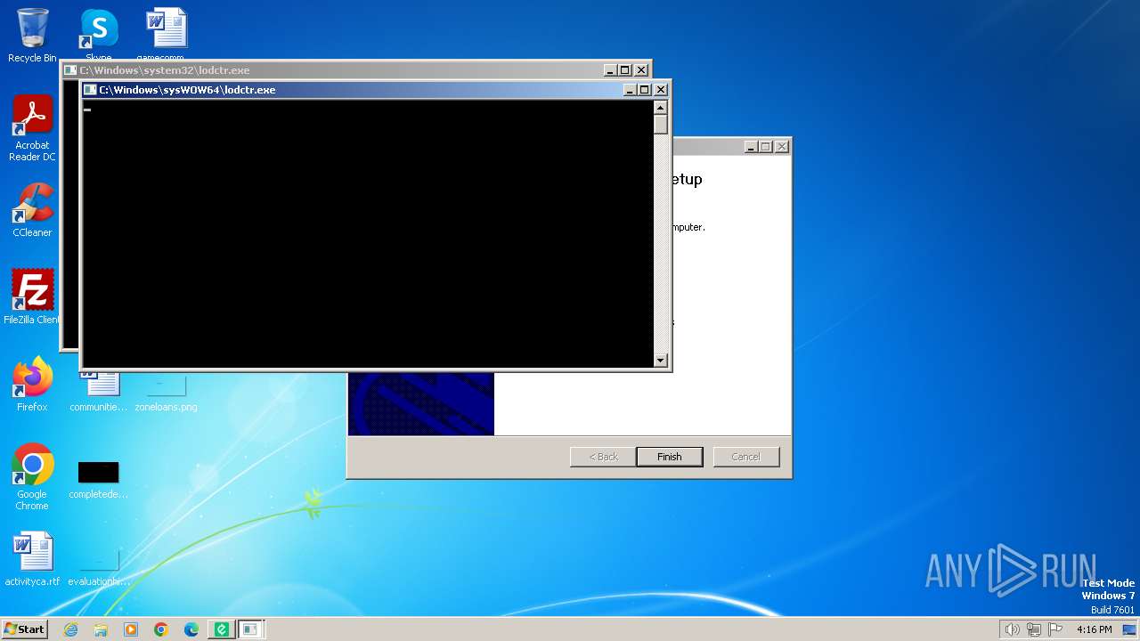Launch Google Chrome desktop shortcut
This screenshot has height=641, width=1140.
click(32, 476)
